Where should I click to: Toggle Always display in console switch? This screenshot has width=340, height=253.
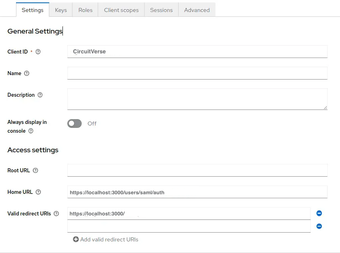(x=74, y=124)
